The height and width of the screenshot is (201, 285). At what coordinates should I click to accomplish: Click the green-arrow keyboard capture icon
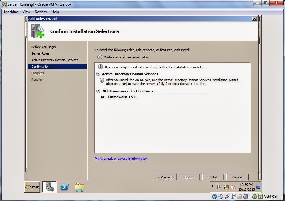click(260, 197)
